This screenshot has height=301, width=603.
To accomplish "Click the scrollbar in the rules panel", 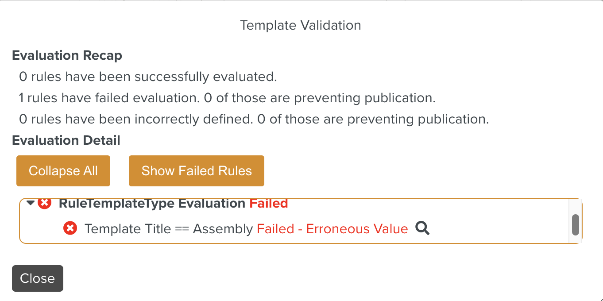I will [x=575, y=224].
